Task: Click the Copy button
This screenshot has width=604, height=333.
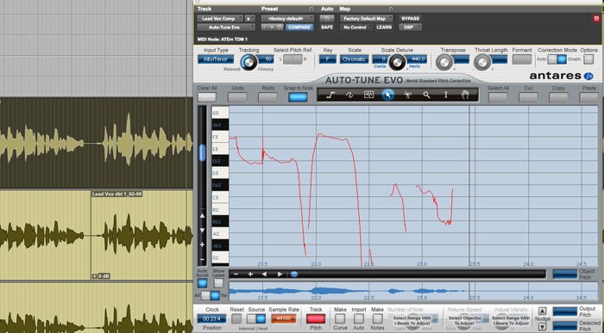Action: [x=558, y=97]
